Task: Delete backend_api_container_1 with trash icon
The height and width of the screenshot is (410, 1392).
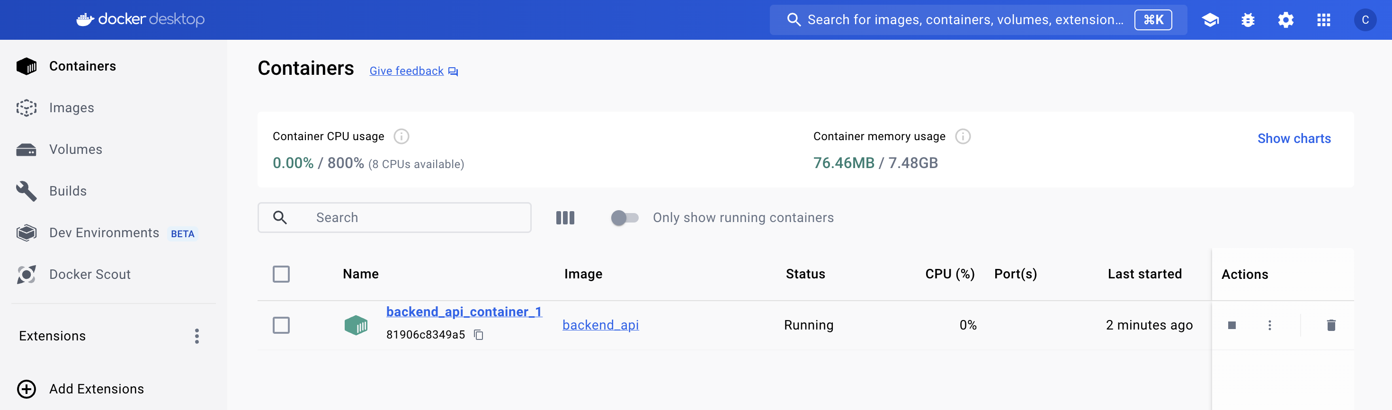Action: point(1331,325)
